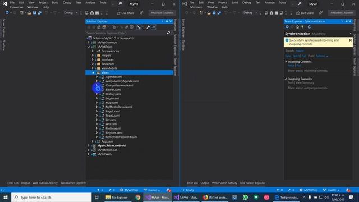The height and width of the screenshot is (202, 359).
Task: Open Build menu in left window
Action: click(55, 2)
